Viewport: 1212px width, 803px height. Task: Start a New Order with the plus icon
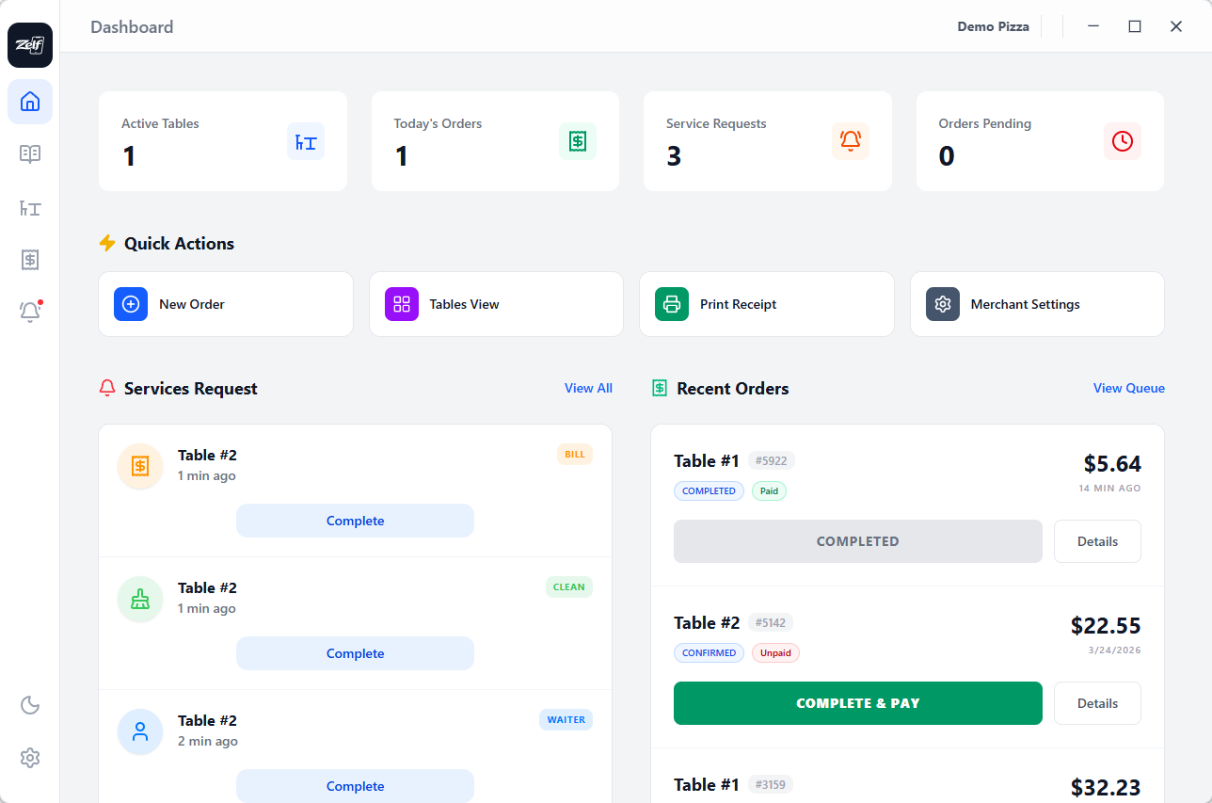[131, 304]
